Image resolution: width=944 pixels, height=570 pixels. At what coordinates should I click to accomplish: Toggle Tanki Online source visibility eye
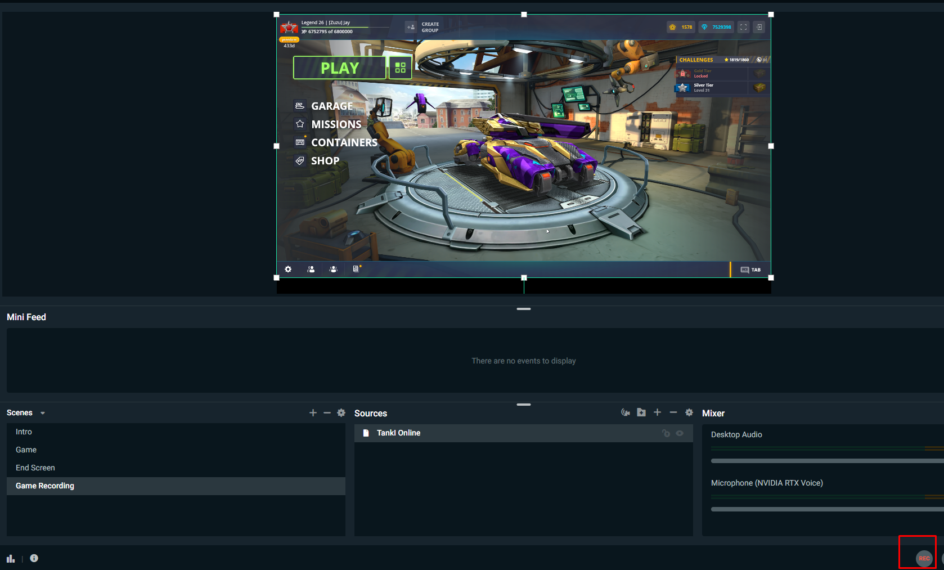click(x=680, y=433)
